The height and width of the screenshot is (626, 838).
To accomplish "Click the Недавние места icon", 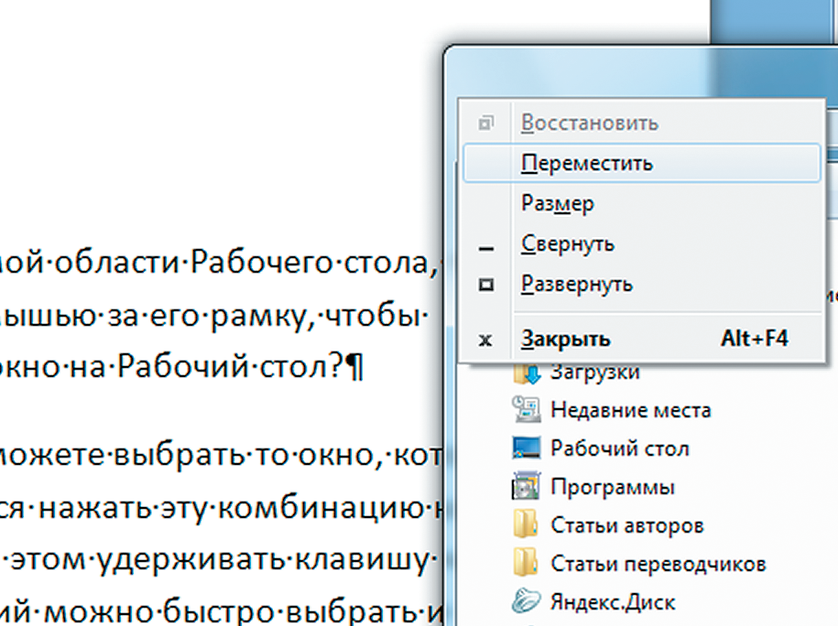I will 527,410.
